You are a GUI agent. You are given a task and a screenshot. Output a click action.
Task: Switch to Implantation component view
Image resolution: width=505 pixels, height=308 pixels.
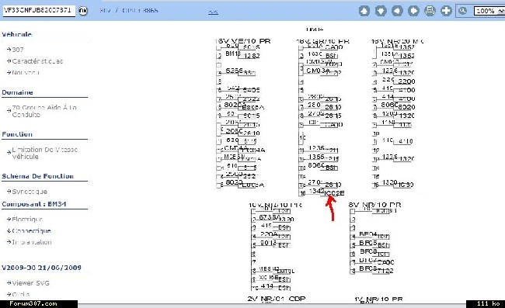(x=32, y=242)
